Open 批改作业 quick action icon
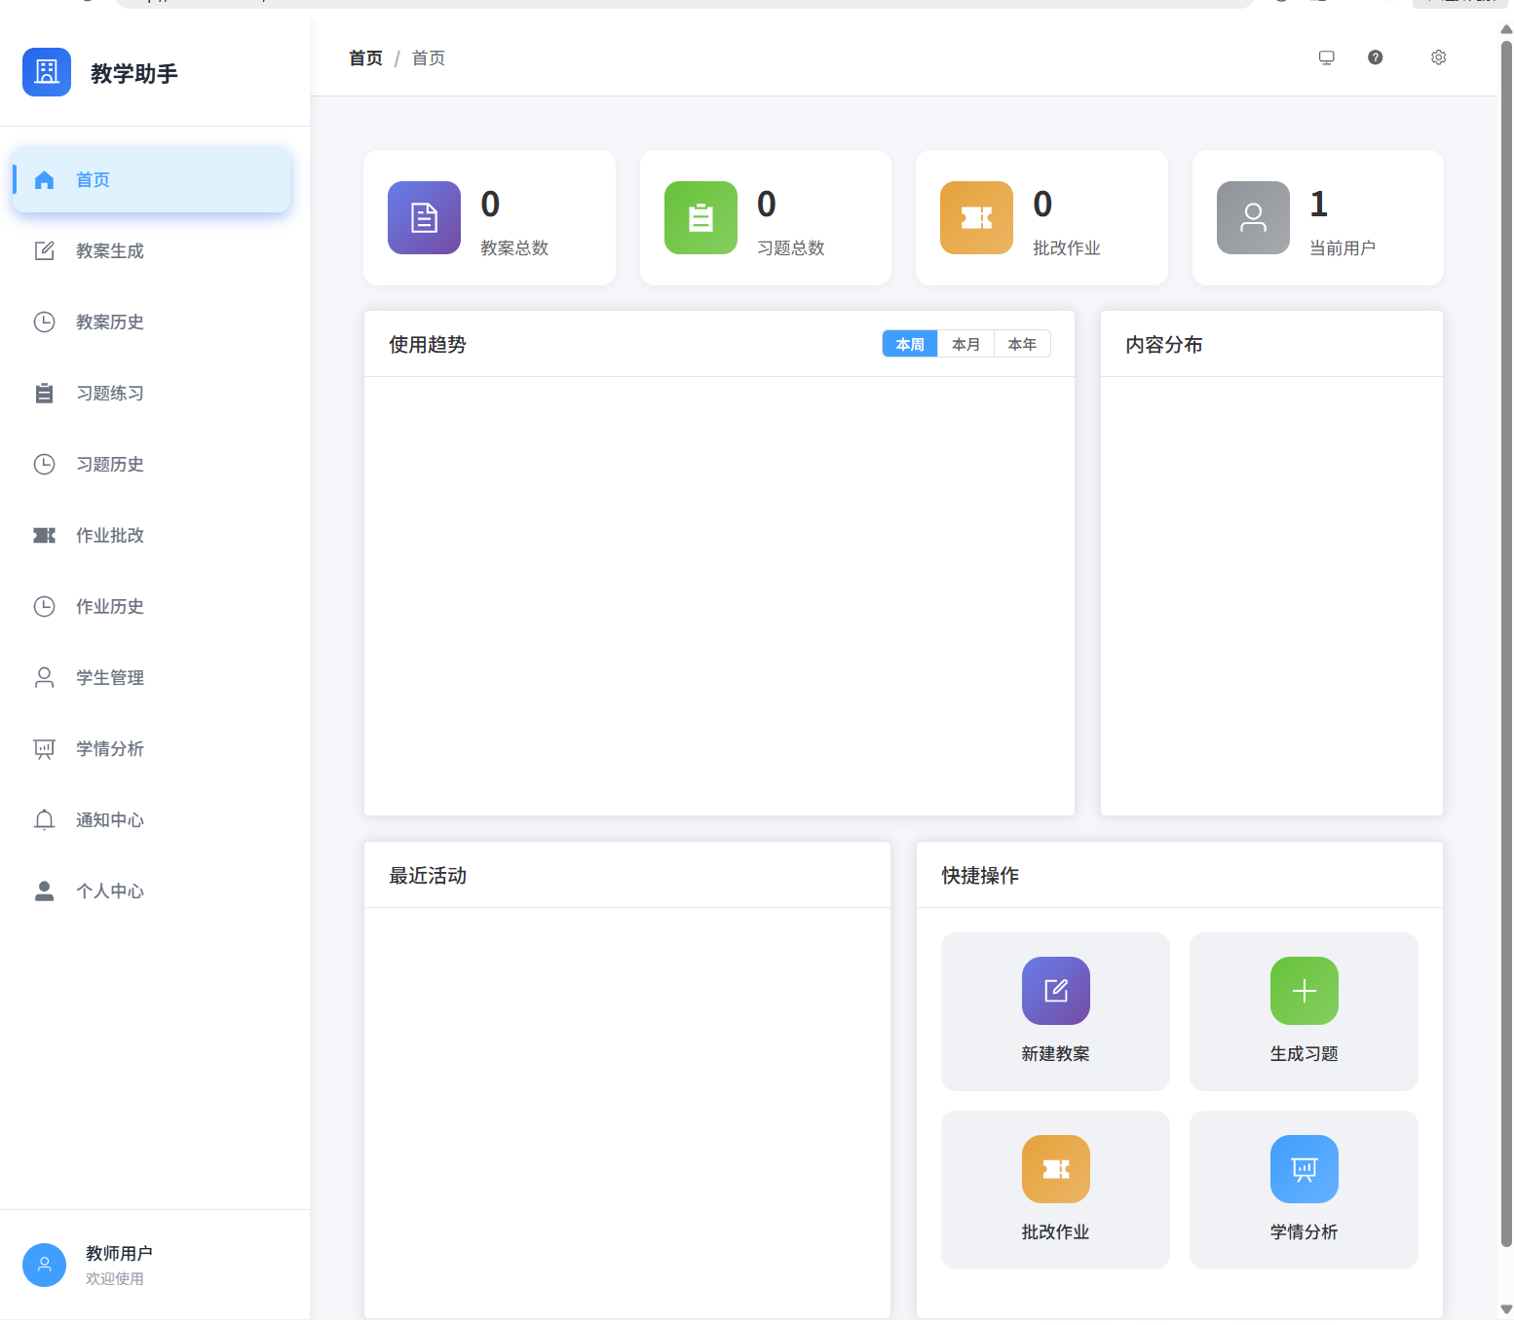1514x1325 pixels. (1055, 1169)
